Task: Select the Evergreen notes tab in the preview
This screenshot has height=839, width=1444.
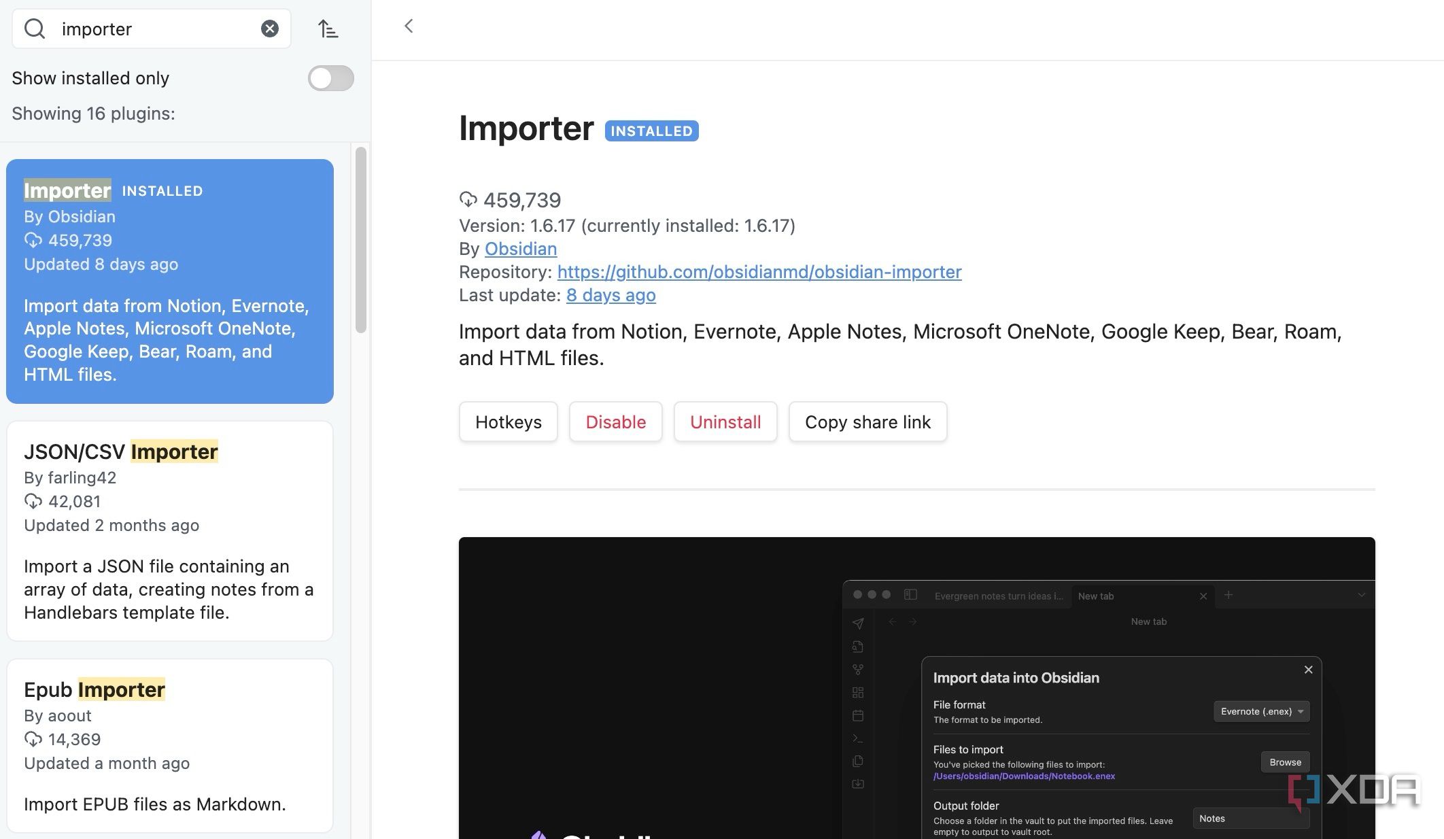Action: coord(999,596)
